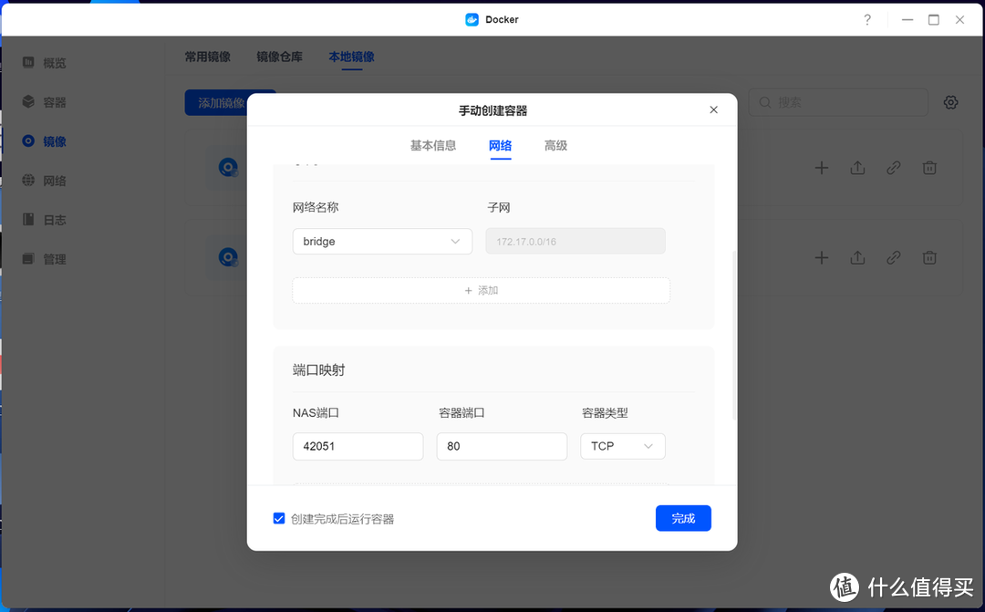Screen dimensions: 985x612
Task: Create container from first image using plus icon
Action: click(x=821, y=167)
